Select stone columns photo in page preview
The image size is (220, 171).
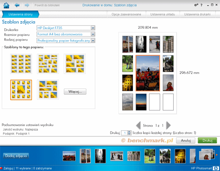(x=168, y=44)
